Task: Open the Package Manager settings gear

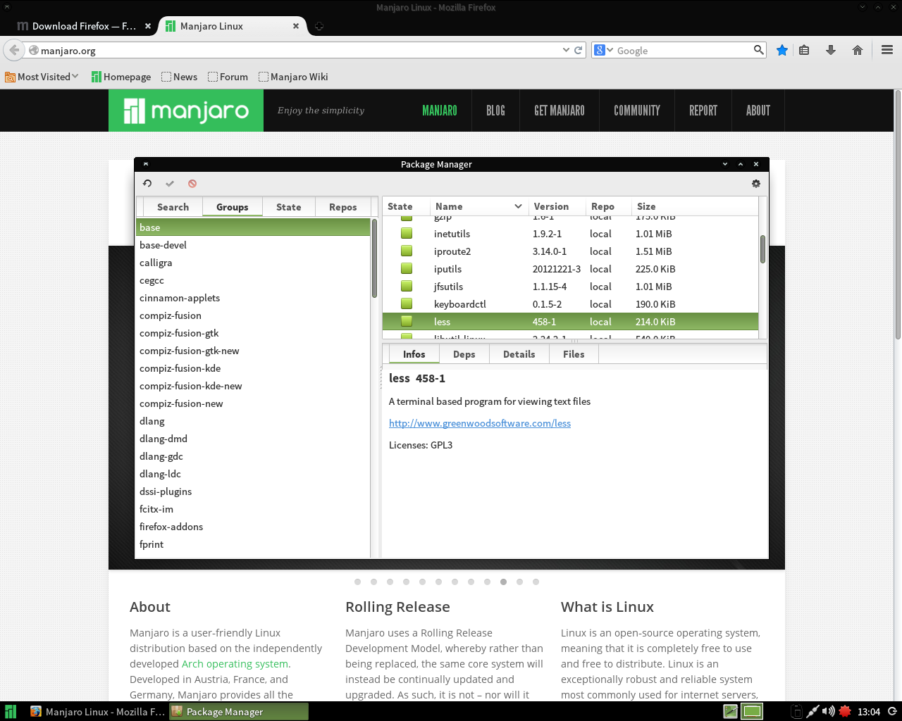Action: click(x=756, y=184)
